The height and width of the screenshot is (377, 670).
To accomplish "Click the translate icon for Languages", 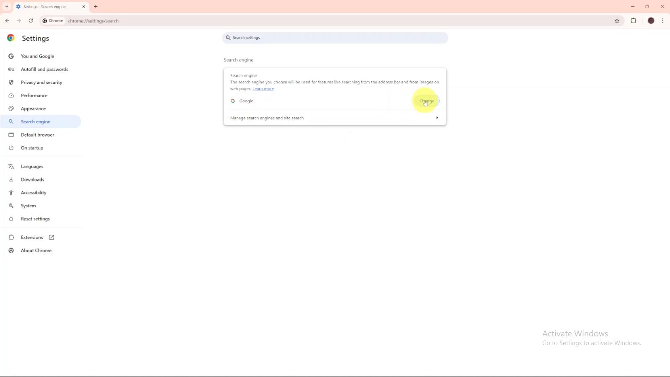I will 11,166.
